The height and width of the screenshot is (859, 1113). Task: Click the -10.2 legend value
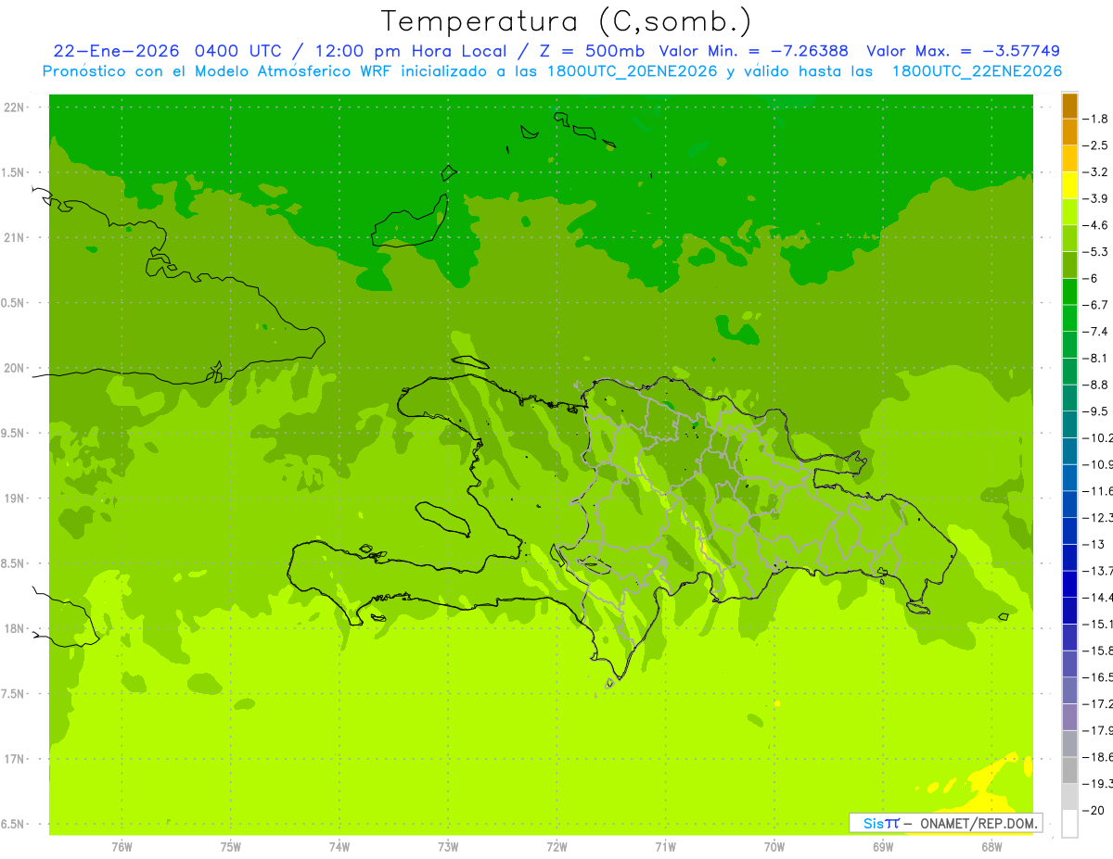coord(1097,437)
